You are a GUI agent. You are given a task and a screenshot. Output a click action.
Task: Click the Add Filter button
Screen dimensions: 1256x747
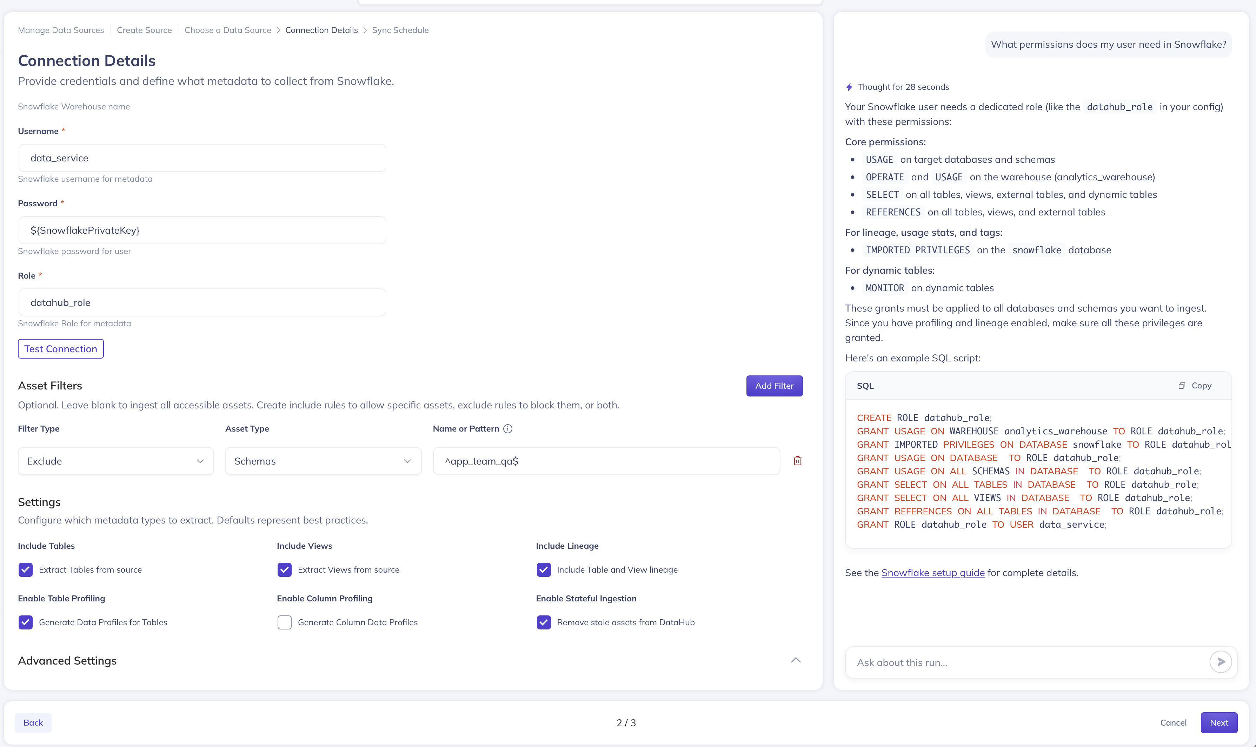(774, 386)
